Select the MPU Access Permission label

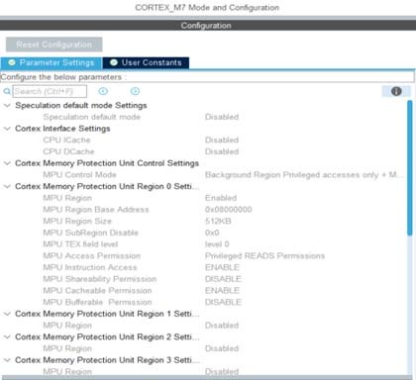click(x=92, y=255)
